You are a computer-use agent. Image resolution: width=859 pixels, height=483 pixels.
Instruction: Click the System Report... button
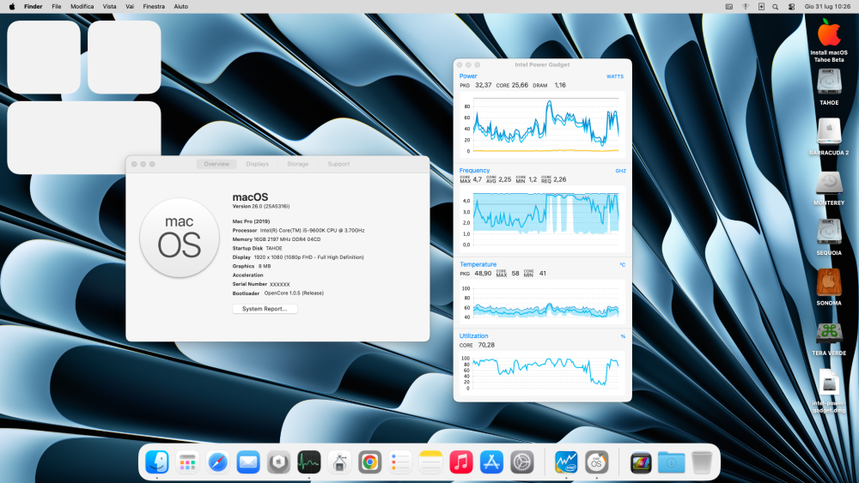tap(265, 309)
